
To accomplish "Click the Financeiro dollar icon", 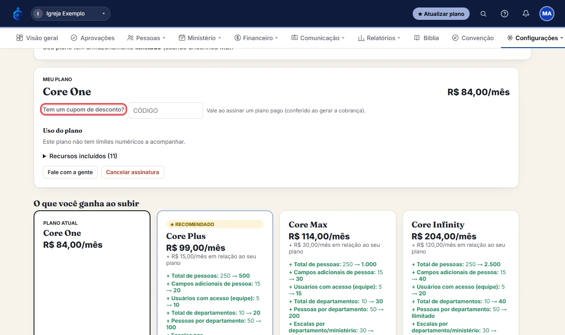I will point(237,38).
